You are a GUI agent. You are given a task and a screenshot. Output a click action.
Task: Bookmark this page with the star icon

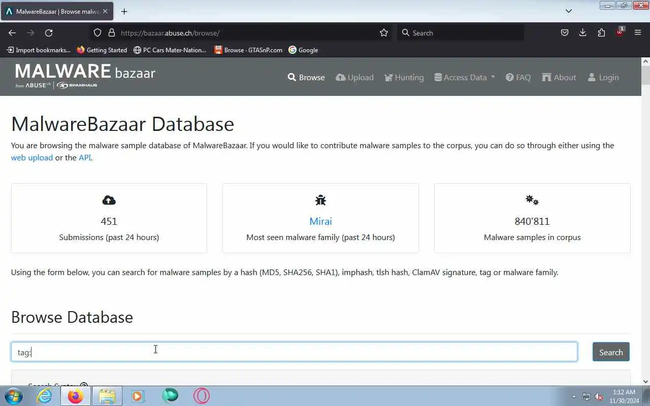tap(384, 33)
